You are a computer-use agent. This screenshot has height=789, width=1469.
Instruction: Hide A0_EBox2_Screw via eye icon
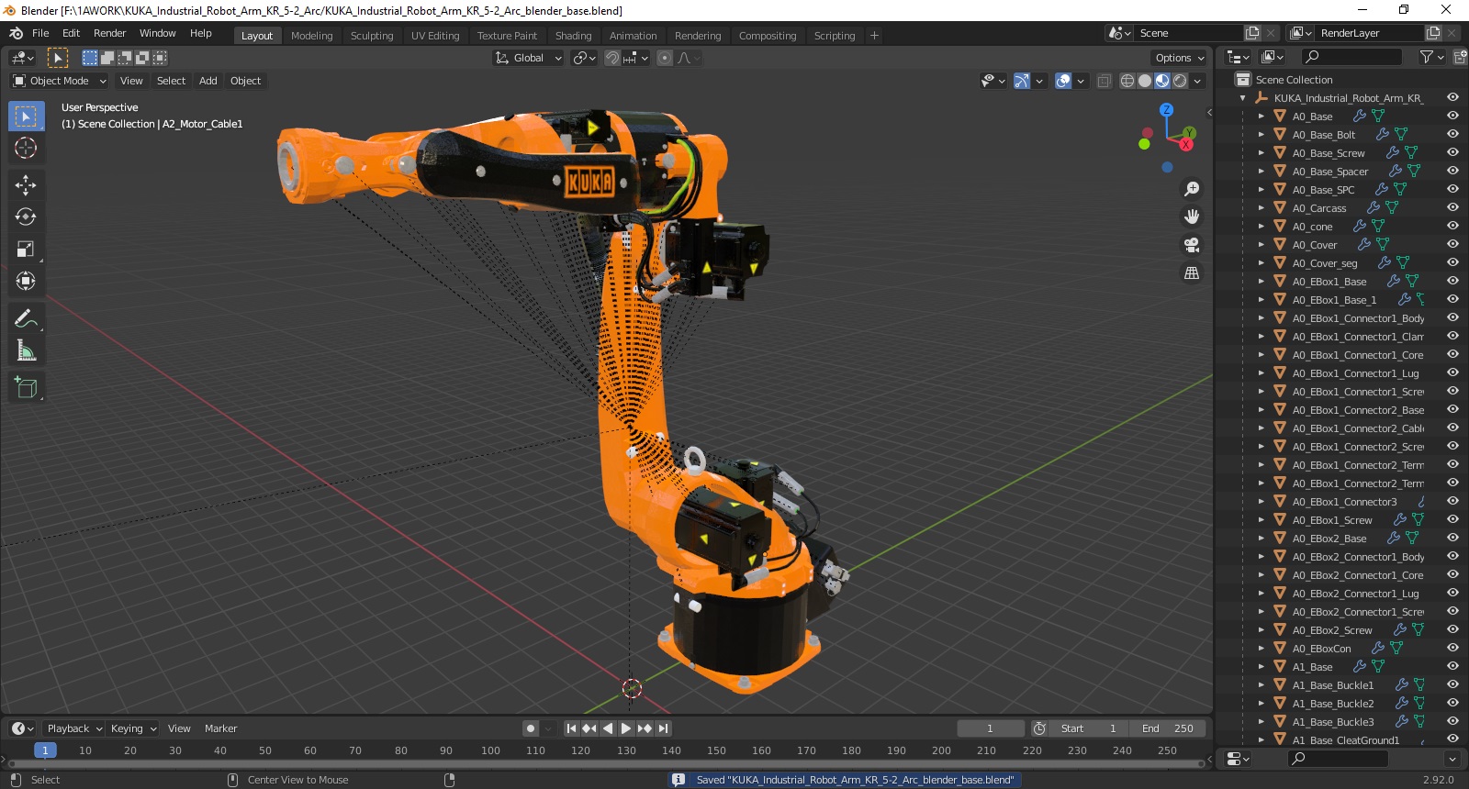tap(1452, 629)
